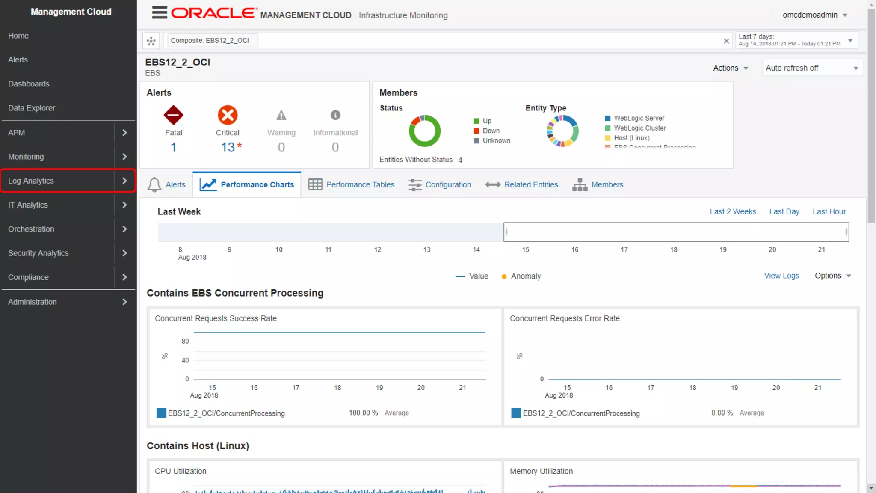Click the Anomaly legend marker

(504, 276)
